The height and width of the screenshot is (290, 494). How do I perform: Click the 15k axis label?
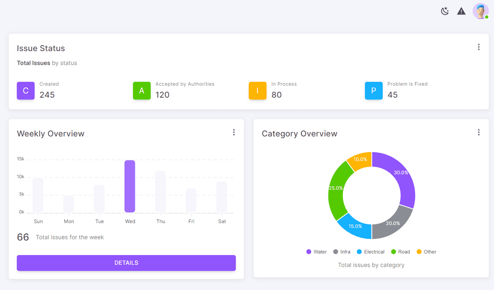21,159
